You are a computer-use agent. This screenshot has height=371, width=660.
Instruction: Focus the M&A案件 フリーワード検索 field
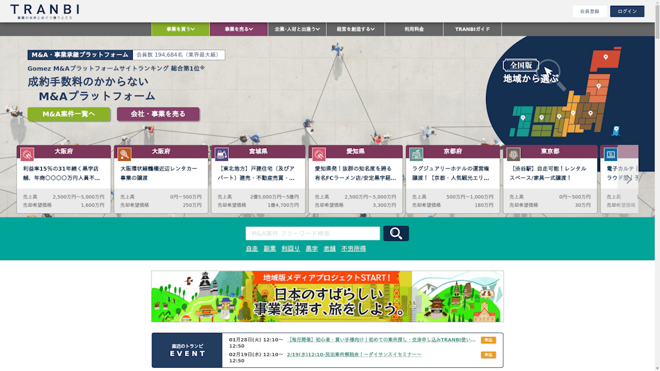313,233
